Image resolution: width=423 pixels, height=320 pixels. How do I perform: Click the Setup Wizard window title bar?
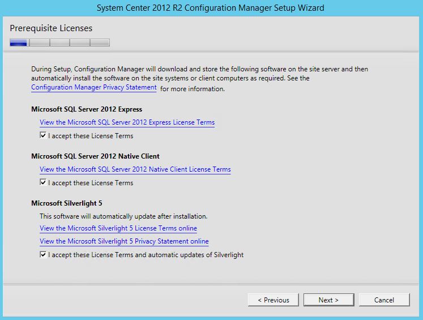click(211, 8)
